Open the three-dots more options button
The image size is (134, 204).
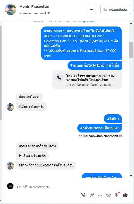coord(91,9)
